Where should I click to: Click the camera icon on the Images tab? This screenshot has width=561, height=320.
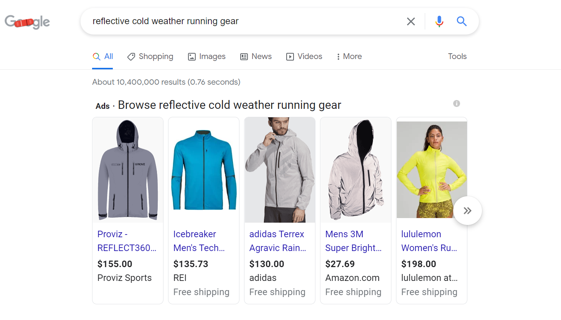191,56
